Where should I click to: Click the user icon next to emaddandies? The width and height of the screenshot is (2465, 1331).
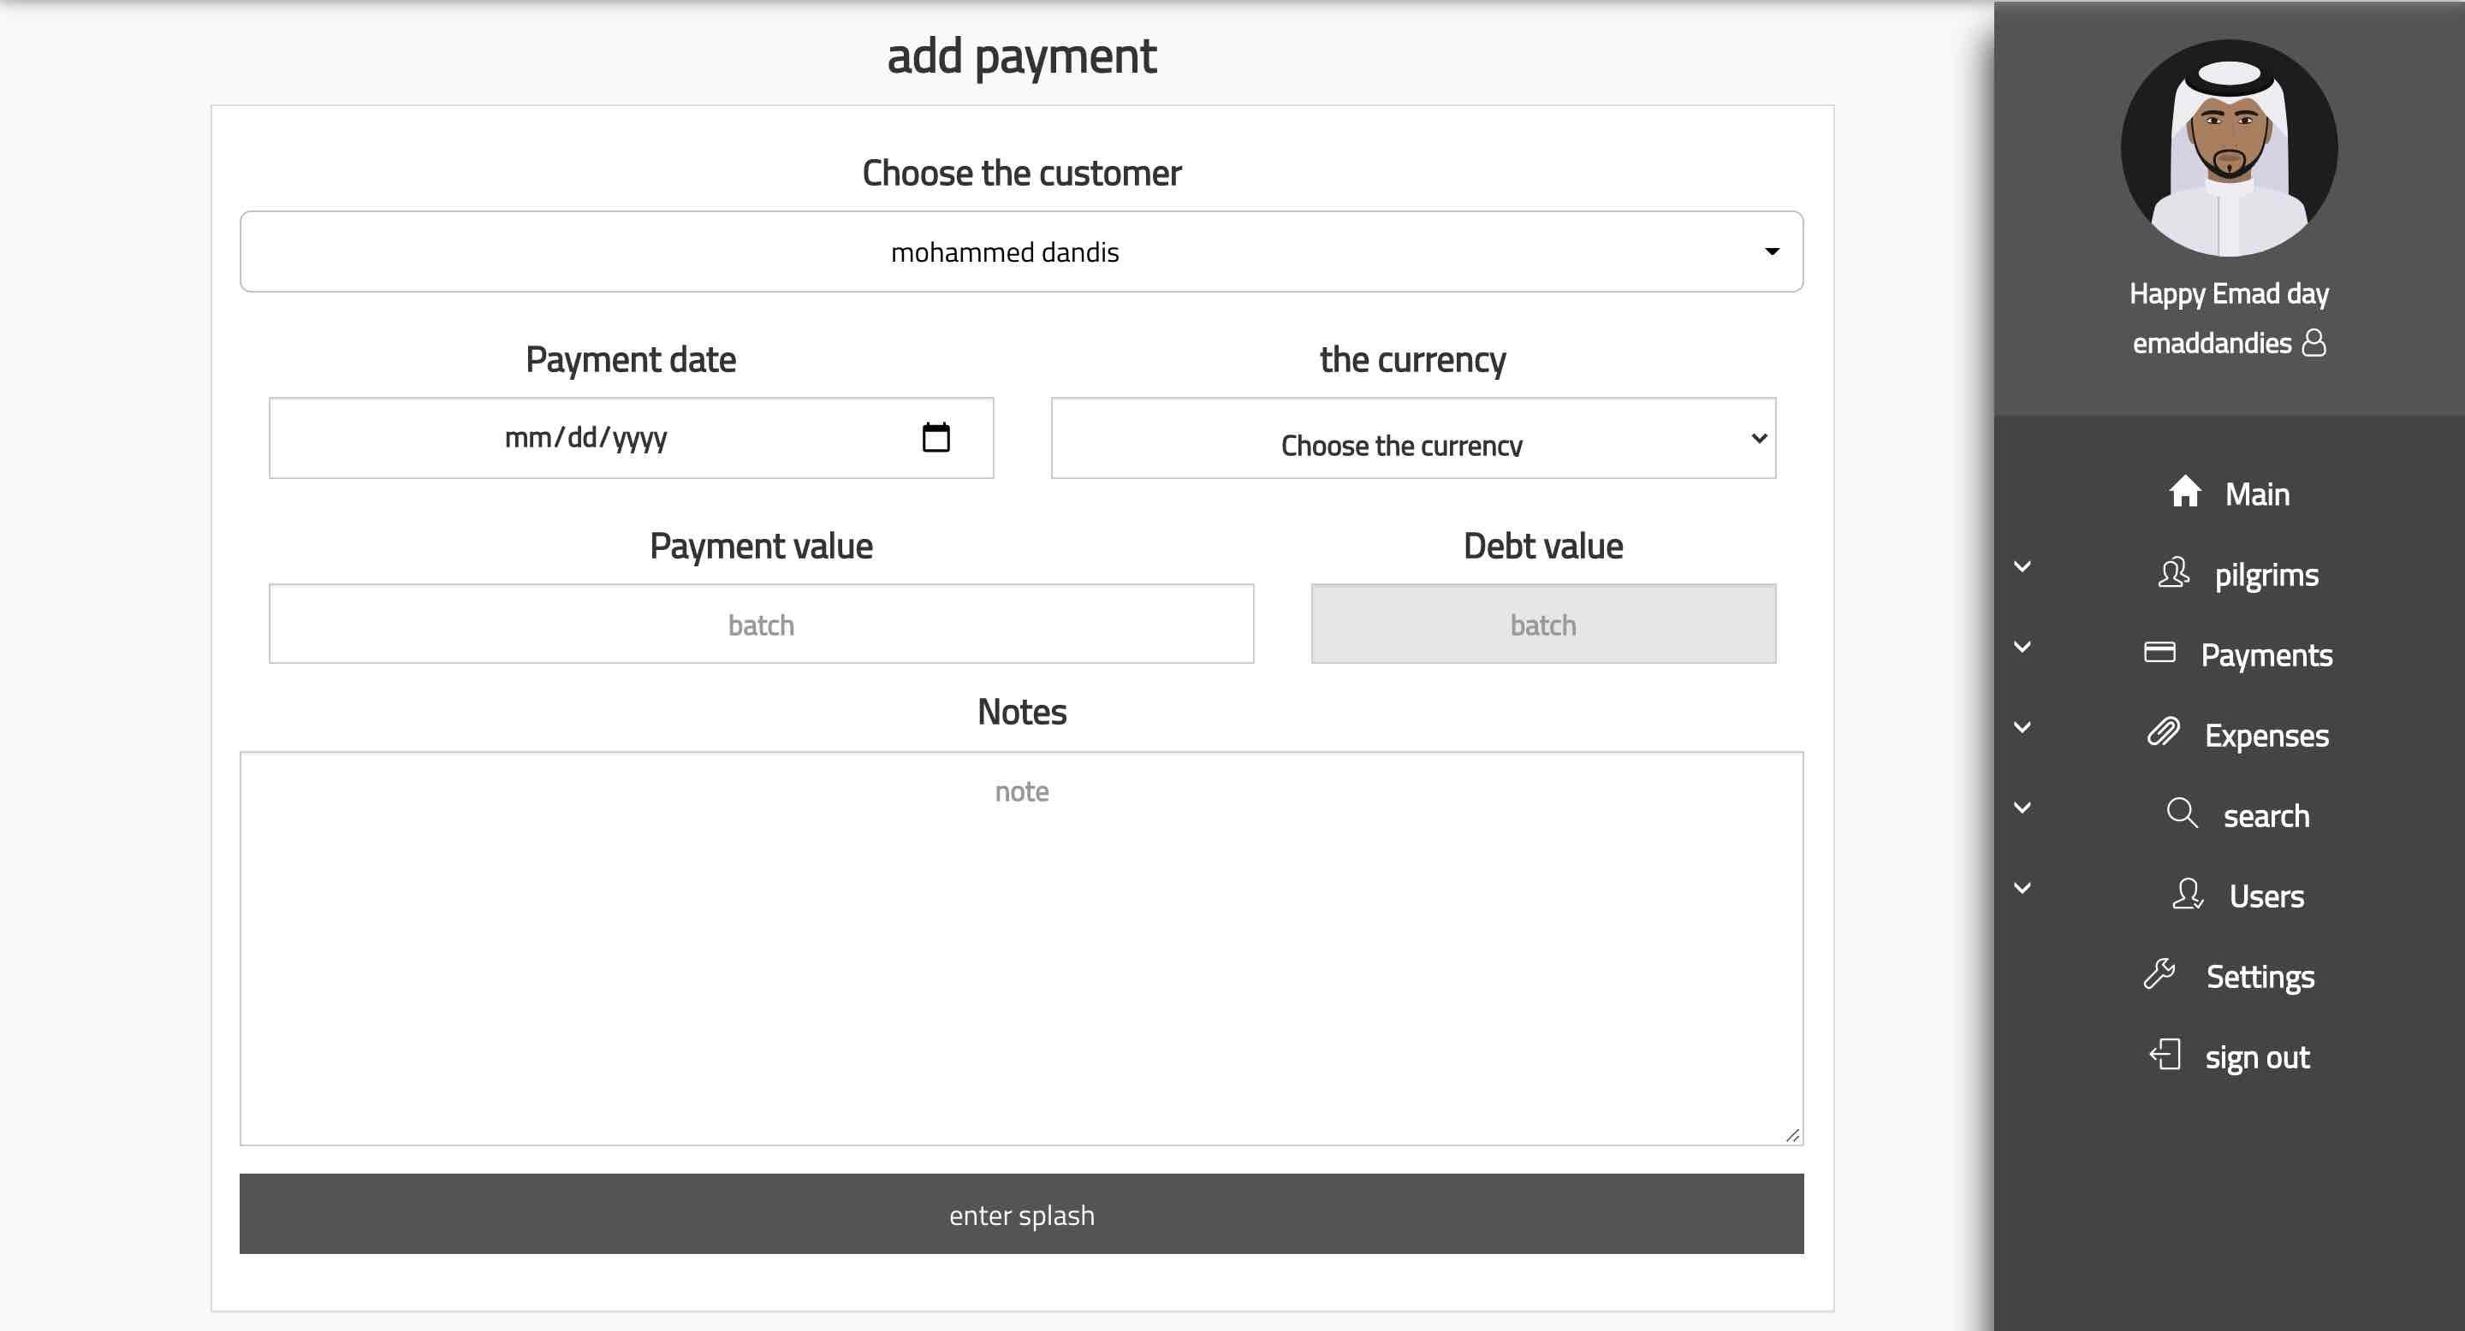[2314, 342]
